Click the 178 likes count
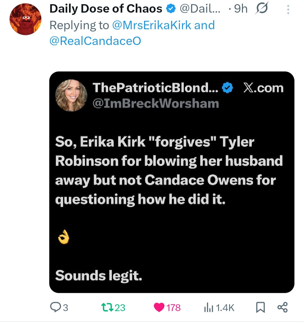The height and width of the screenshot is (323, 304). coord(173,308)
